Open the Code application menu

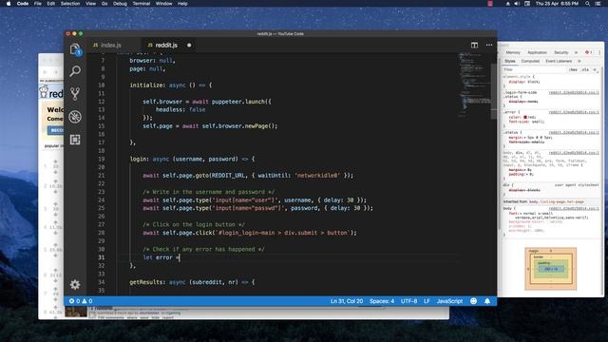coord(23,4)
